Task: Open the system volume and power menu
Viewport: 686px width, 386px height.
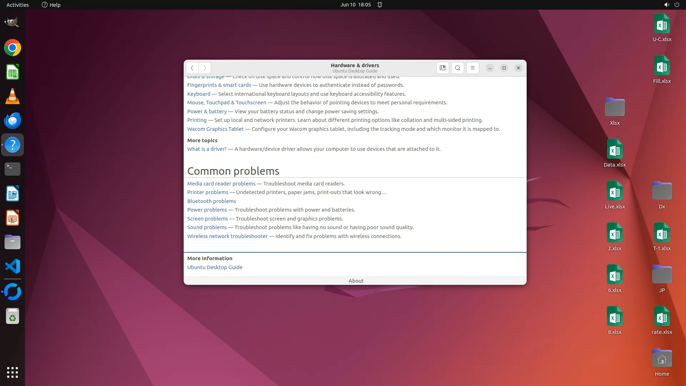Action: point(671,5)
